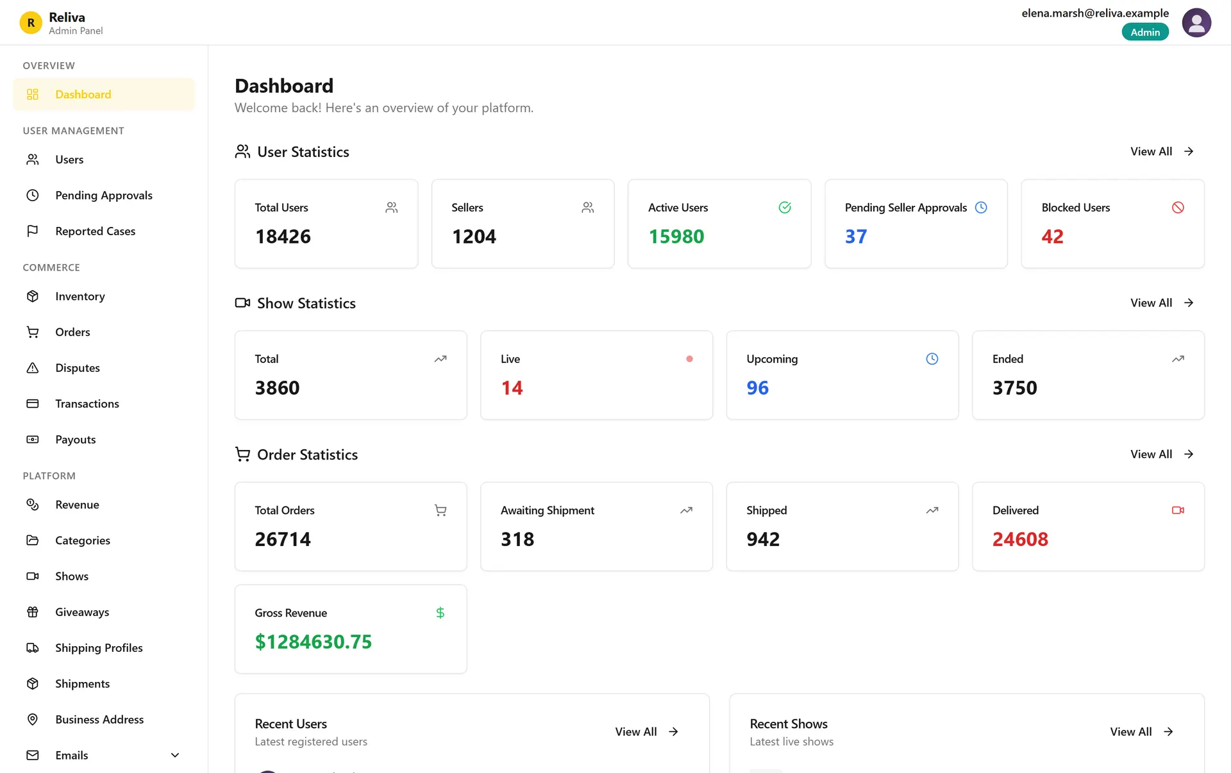Image resolution: width=1231 pixels, height=773 pixels.
Task: Click the clock icon on Pending Seller Approvals card
Action: [981, 207]
